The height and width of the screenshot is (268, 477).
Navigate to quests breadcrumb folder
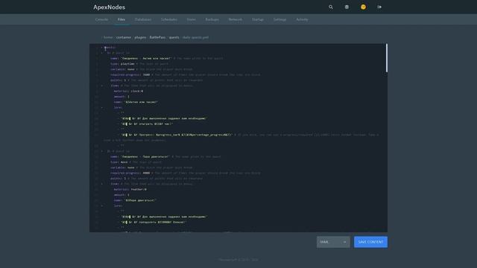pos(174,37)
